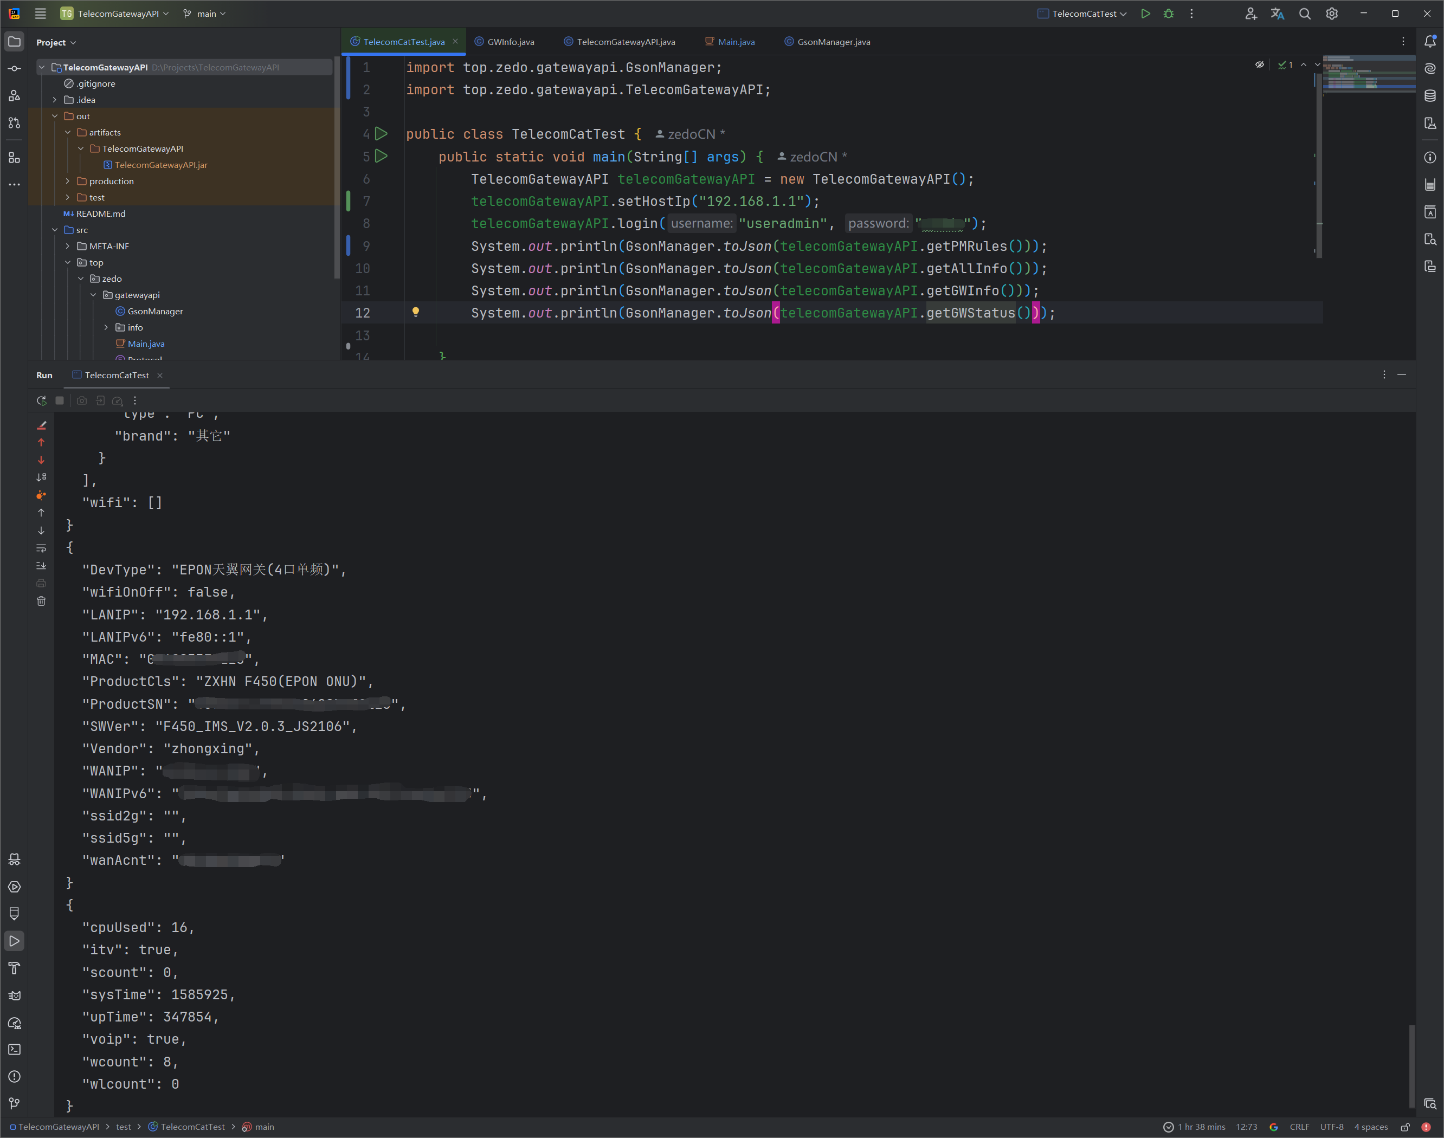
Task: Click the run gutter arrow beside main method
Action: (381, 157)
